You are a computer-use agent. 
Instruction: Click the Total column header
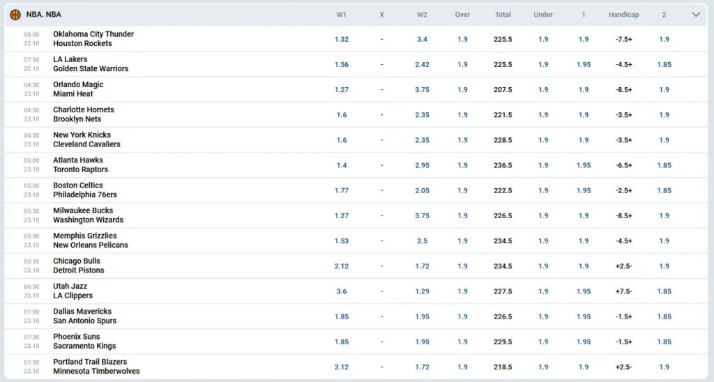click(503, 15)
